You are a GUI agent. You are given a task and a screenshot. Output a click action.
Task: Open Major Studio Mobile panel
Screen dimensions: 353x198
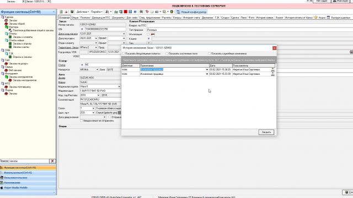point(16,188)
